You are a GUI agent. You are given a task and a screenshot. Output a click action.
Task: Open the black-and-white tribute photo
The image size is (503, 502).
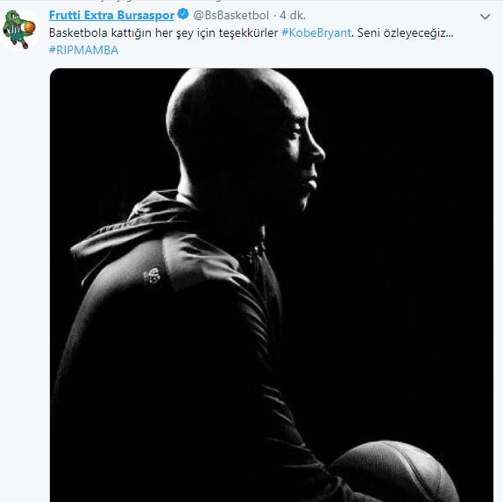(x=272, y=285)
